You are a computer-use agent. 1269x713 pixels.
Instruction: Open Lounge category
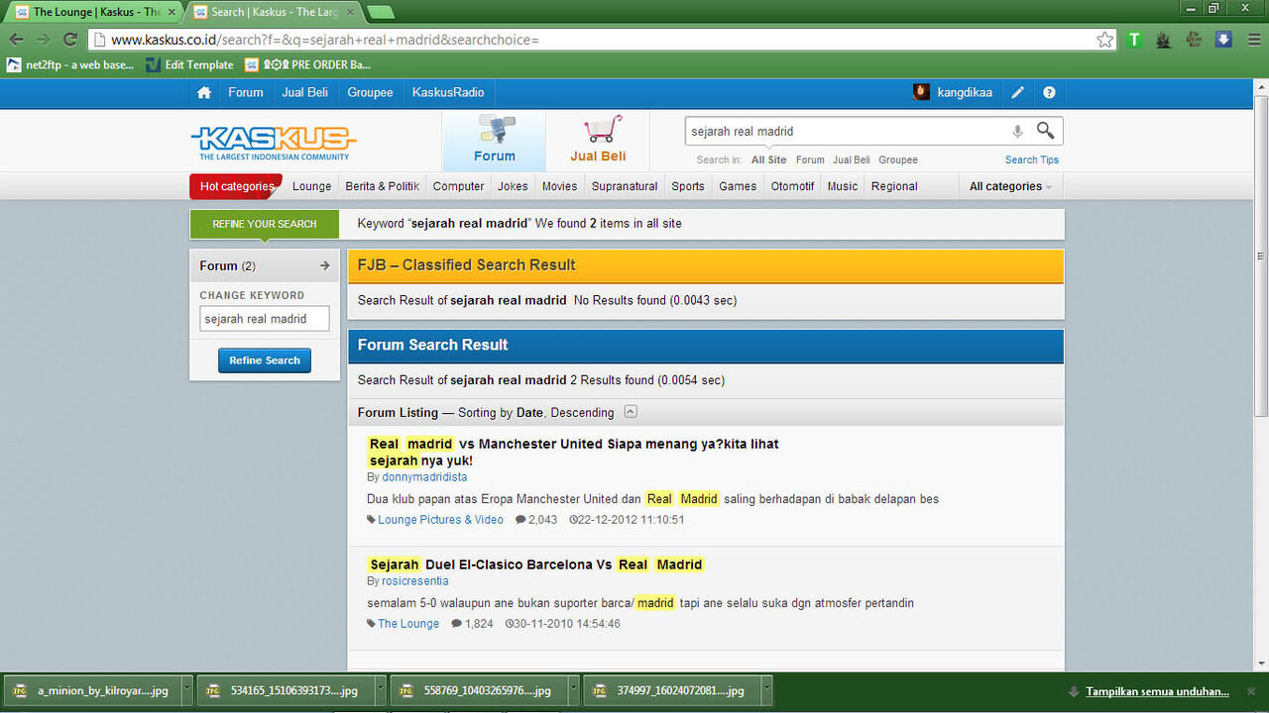(312, 186)
